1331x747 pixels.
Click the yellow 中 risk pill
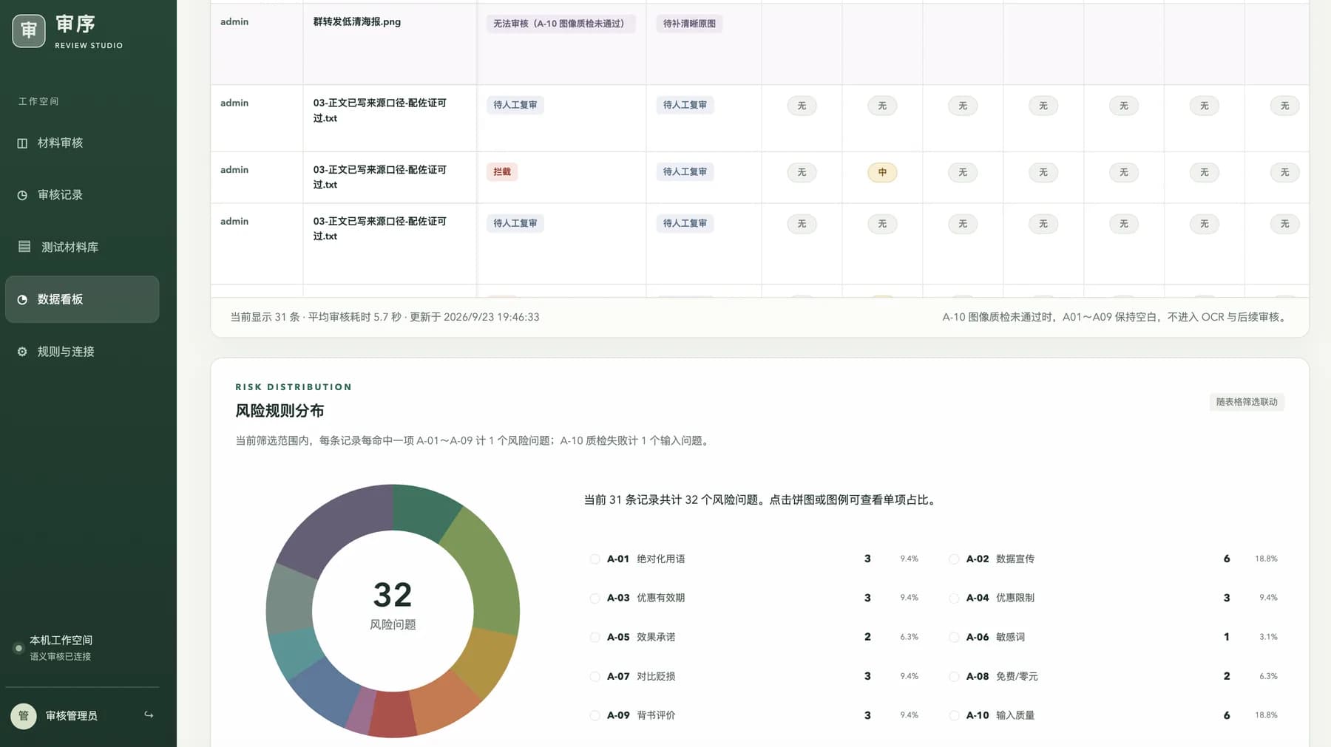coord(882,172)
